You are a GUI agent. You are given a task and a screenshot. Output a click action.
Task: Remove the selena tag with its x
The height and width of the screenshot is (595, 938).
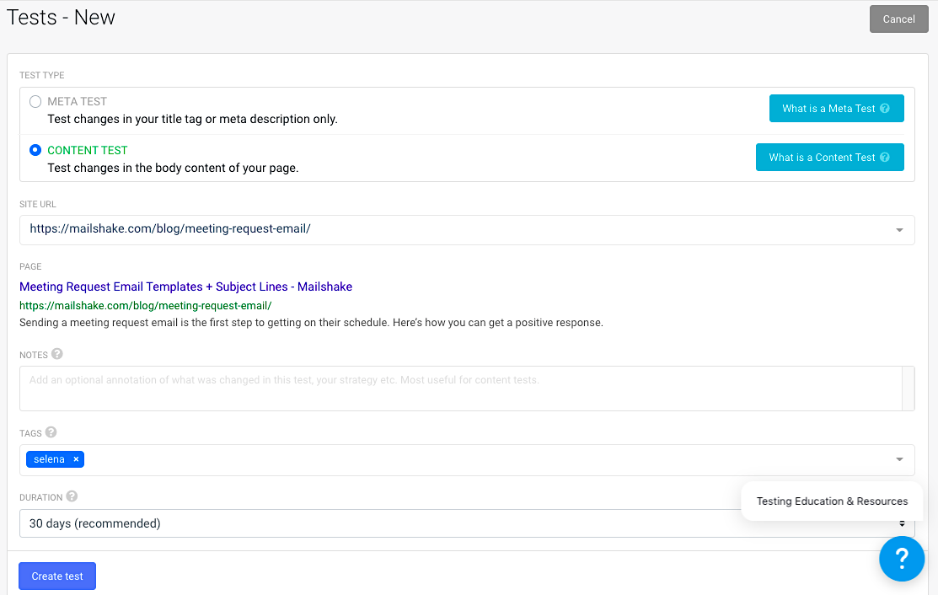76,459
